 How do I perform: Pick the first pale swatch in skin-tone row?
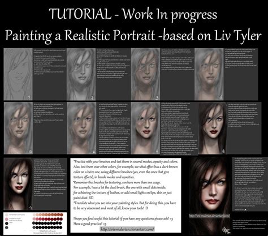pos(34,214)
